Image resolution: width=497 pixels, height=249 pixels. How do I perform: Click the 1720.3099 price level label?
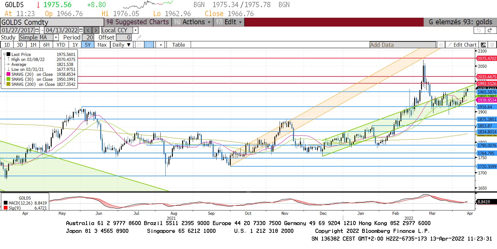pyautogui.click(x=487, y=167)
